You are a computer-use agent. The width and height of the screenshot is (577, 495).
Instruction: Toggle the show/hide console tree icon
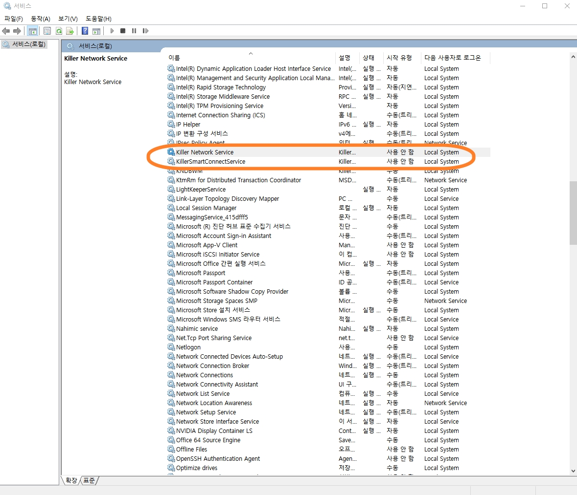[x=33, y=31]
